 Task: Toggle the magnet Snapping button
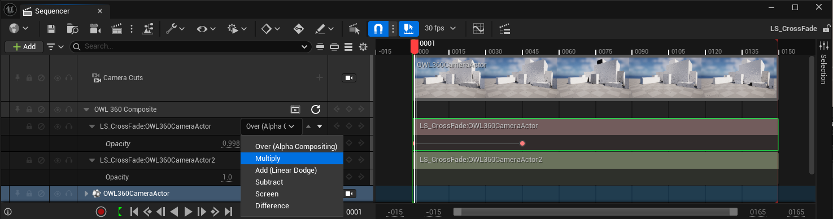(x=378, y=28)
